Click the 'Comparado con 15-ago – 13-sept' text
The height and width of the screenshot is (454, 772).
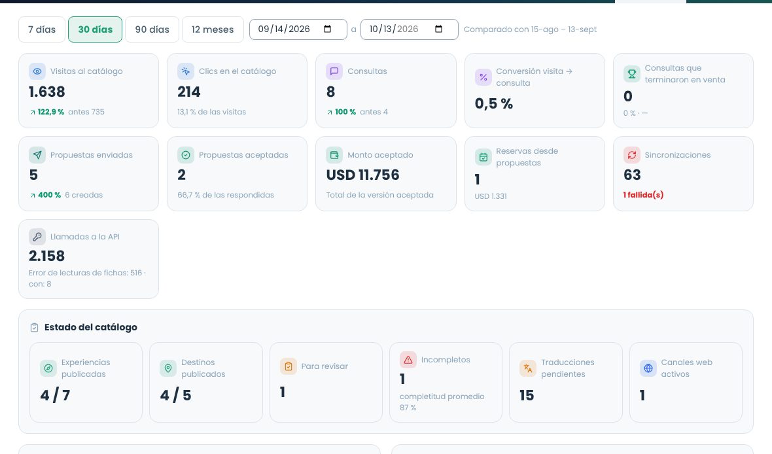(530, 29)
